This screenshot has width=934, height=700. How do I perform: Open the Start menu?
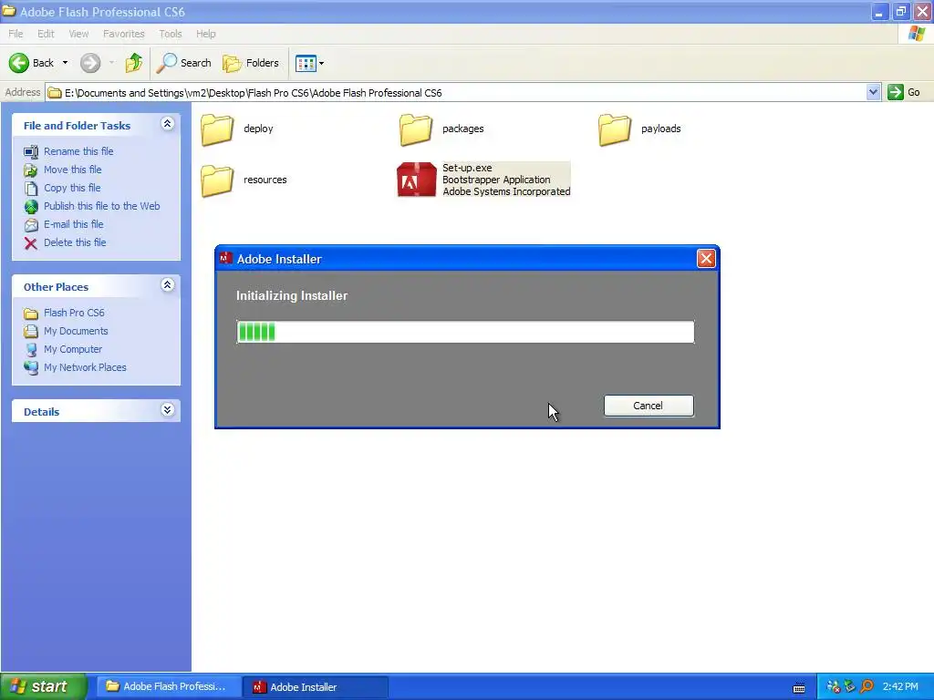tap(44, 686)
